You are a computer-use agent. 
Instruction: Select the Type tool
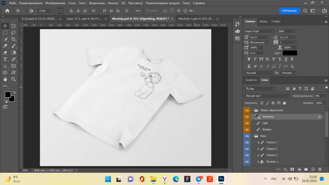[5, 59]
